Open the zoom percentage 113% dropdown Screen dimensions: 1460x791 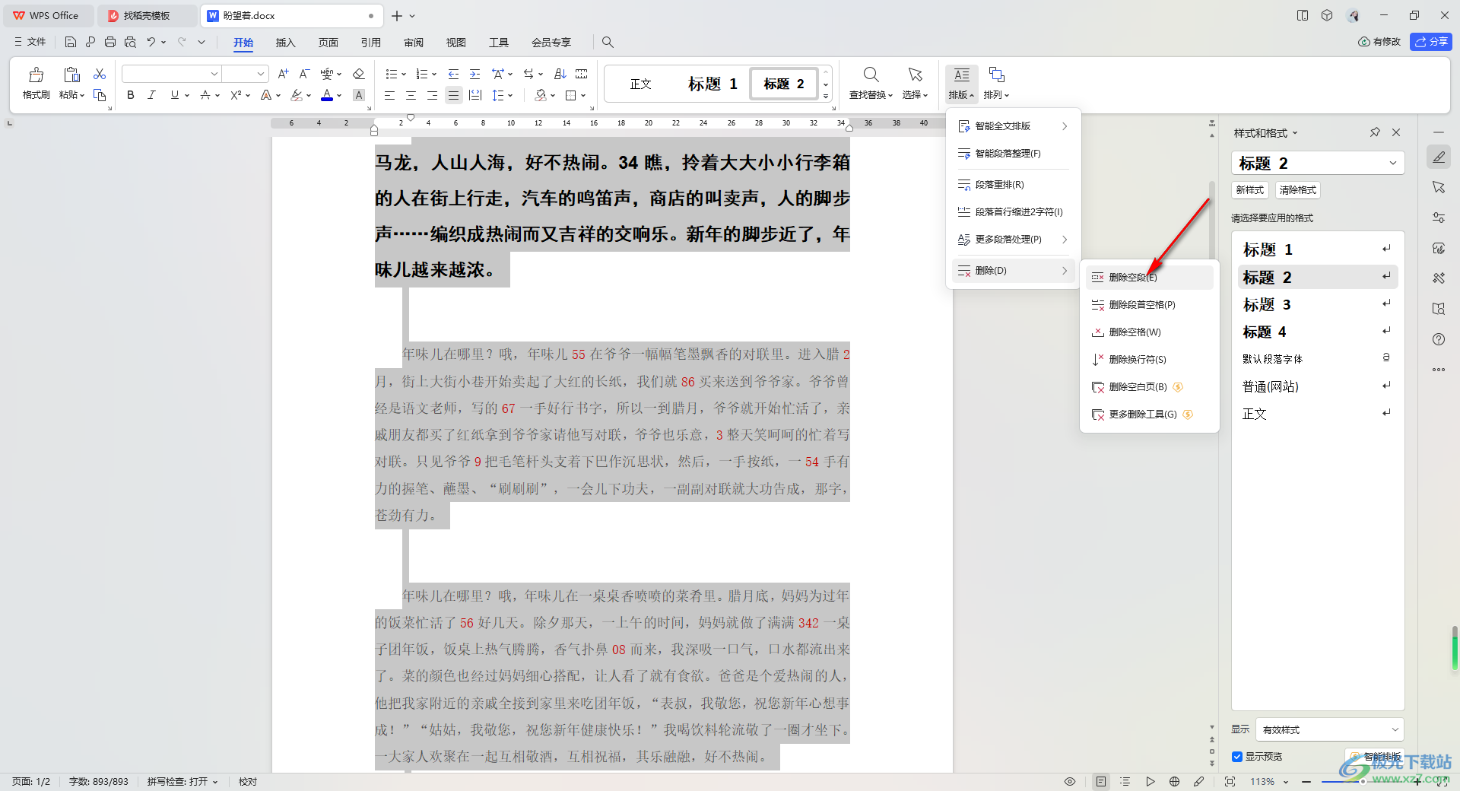pos(1286,782)
